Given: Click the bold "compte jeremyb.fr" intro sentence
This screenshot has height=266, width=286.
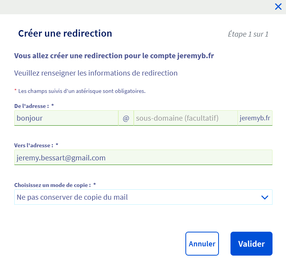Looking at the screenshot, I should pyautogui.click(x=114, y=56).
